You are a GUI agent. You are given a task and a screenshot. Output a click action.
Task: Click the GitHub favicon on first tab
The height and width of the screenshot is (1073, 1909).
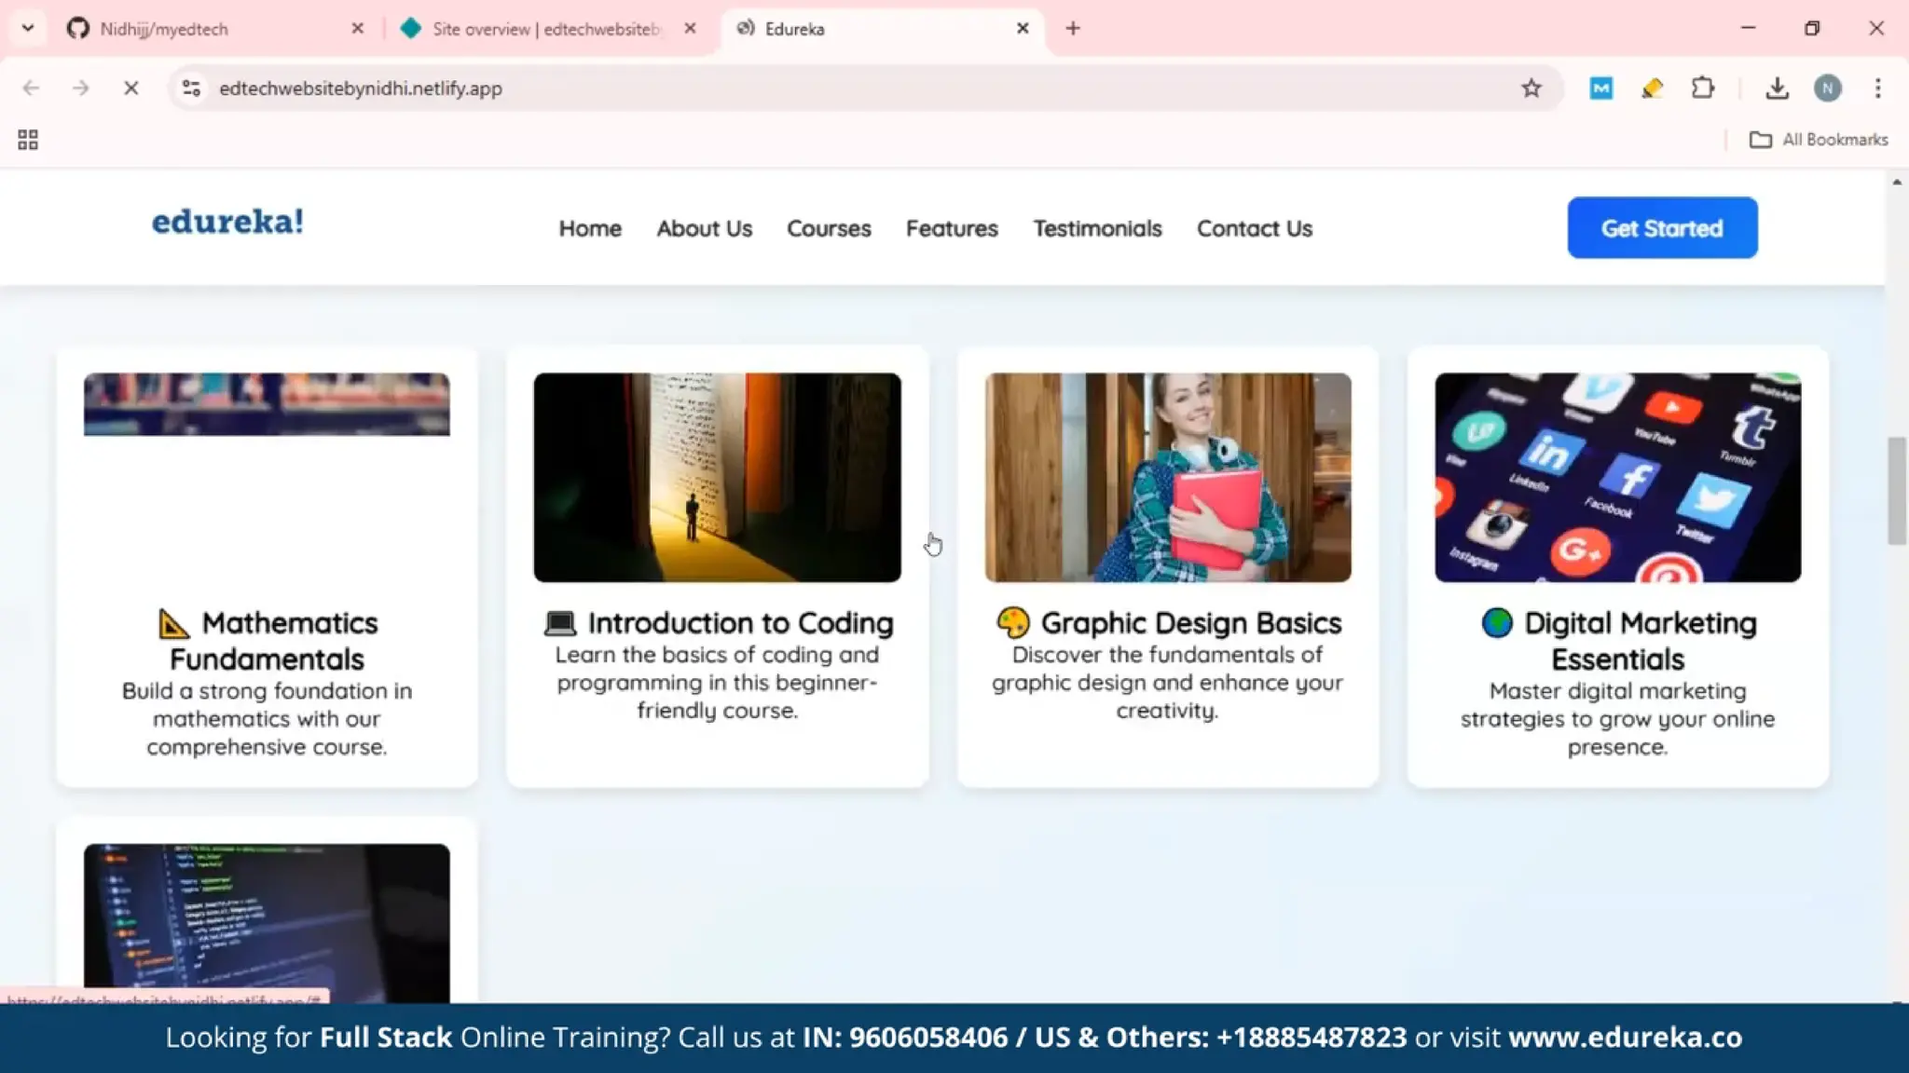coord(78,29)
